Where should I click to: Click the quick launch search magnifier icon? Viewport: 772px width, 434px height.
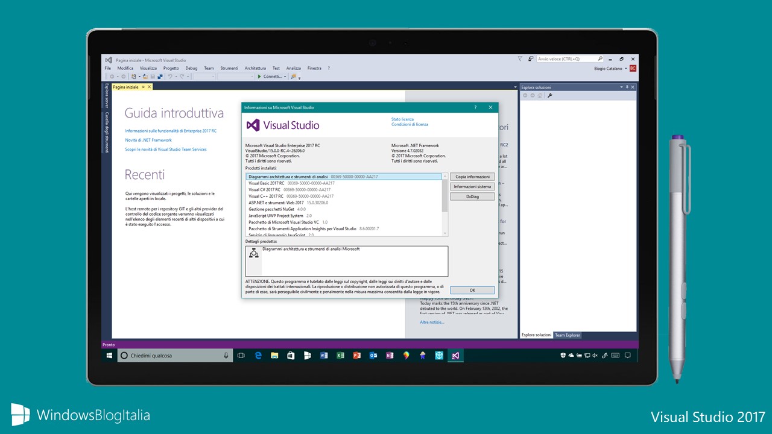tap(600, 58)
